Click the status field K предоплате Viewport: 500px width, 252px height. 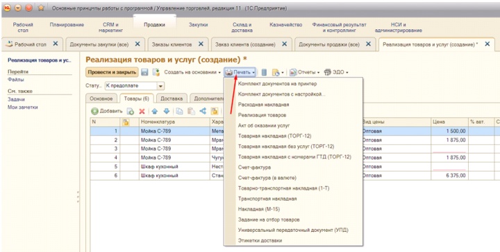point(131,86)
